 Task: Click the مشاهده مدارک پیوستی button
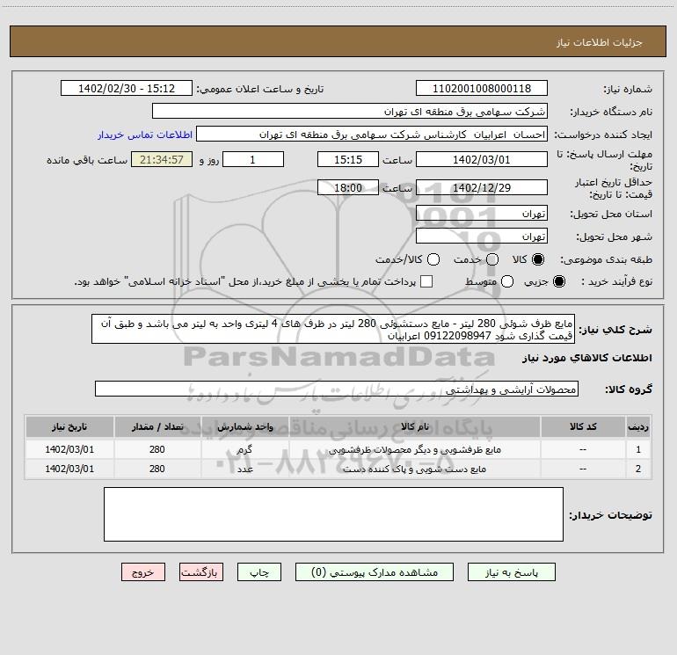pyautogui.click(x=375, y=572)
